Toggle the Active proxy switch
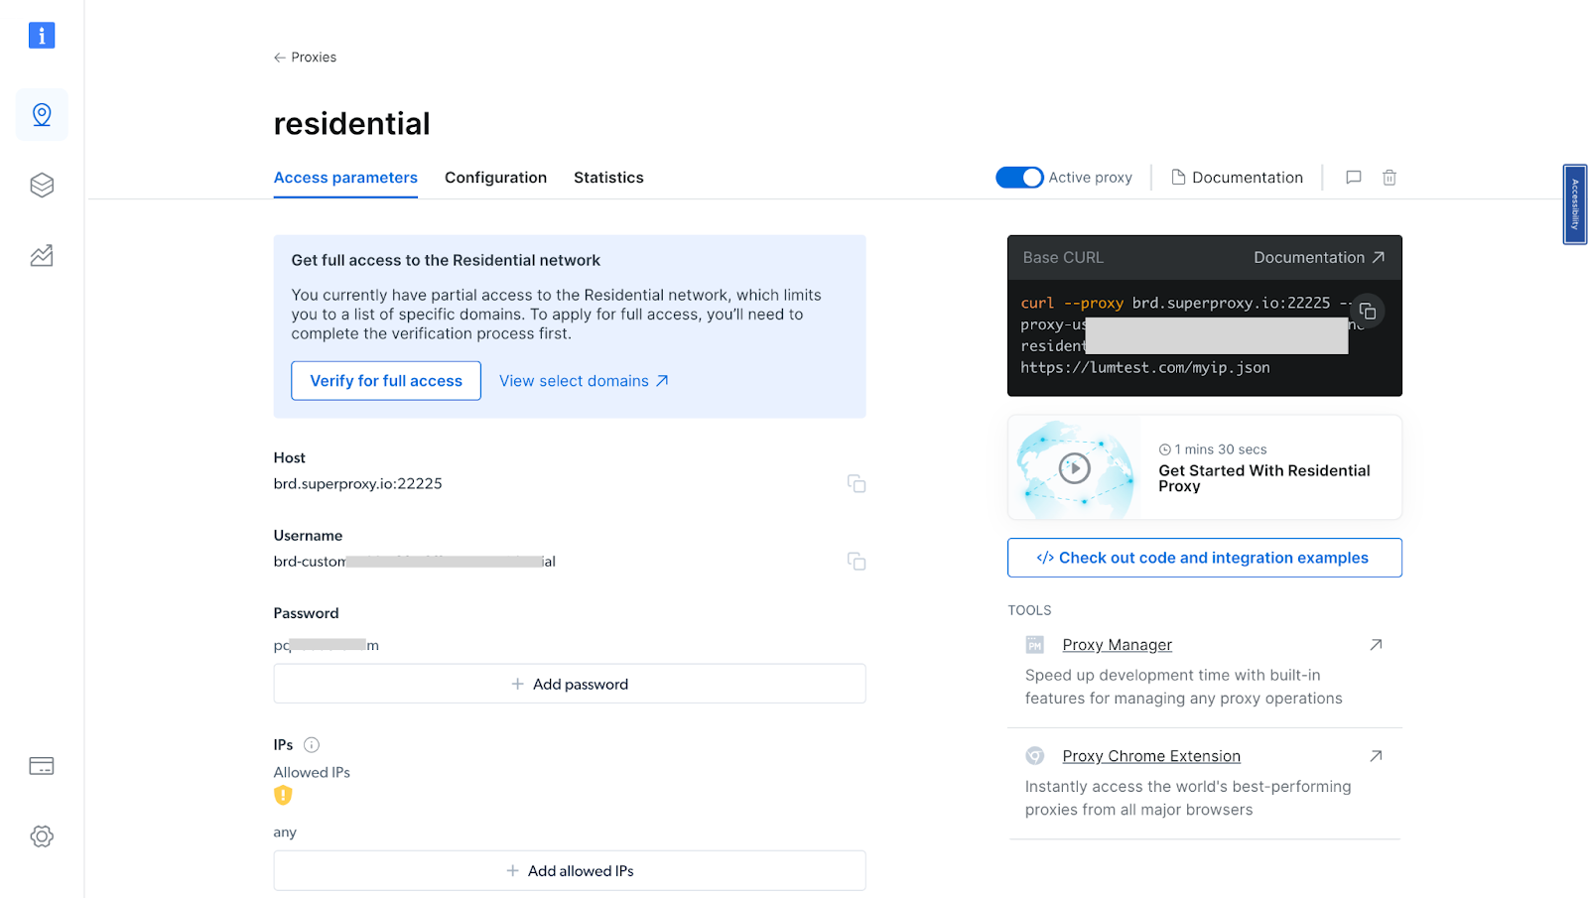Image resolution: width=1588 pixels, height=898 pixels. tap(1019, 178)
